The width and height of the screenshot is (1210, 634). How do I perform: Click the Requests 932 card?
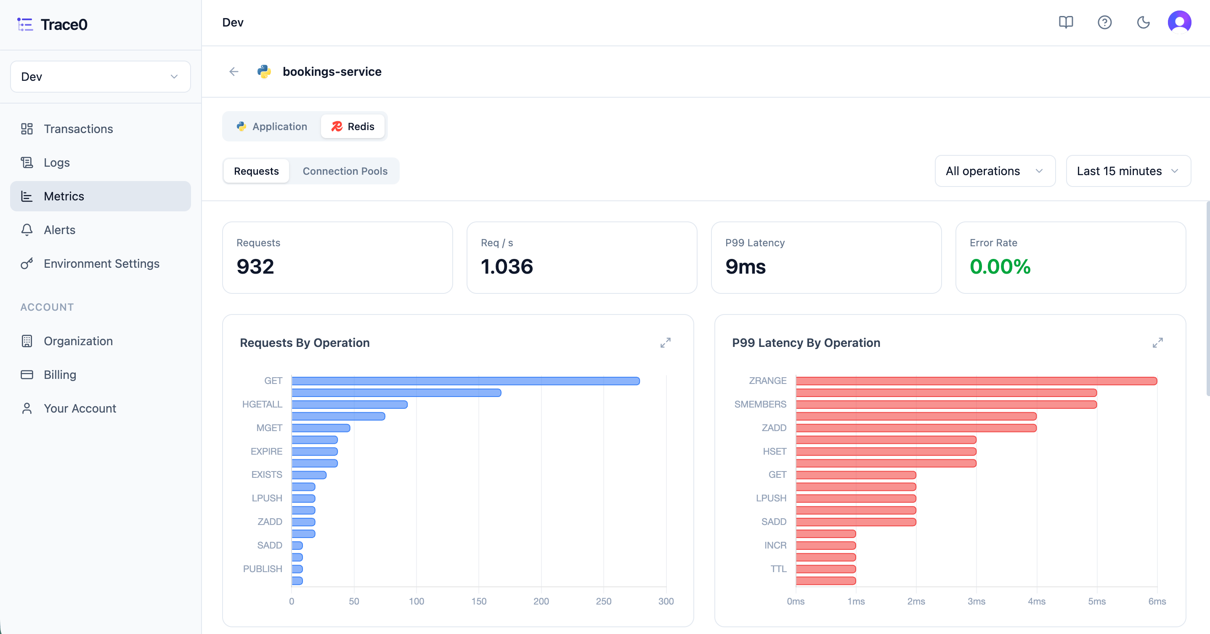click(x=337, y=258)
